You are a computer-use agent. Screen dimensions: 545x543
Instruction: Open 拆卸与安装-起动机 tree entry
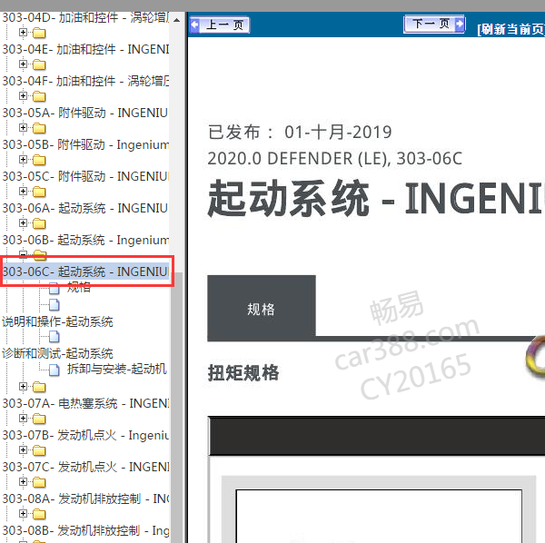coord(117,369)
